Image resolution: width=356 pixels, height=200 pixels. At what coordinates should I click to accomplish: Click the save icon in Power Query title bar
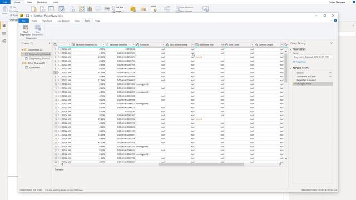pos(27,16)
